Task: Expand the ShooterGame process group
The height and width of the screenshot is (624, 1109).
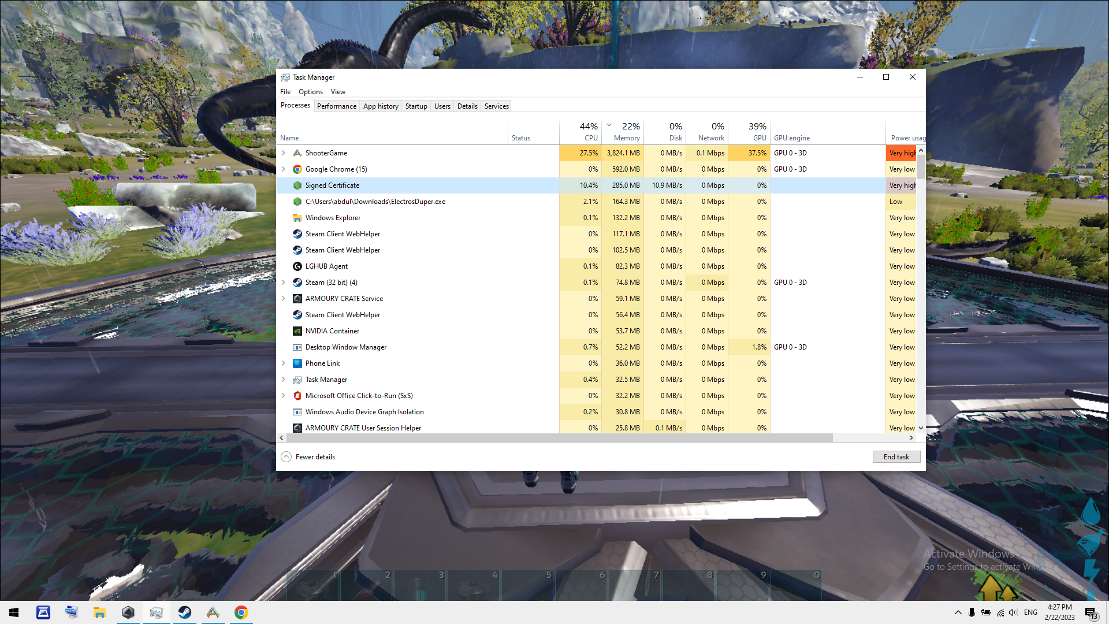Action: coord(284,153)
